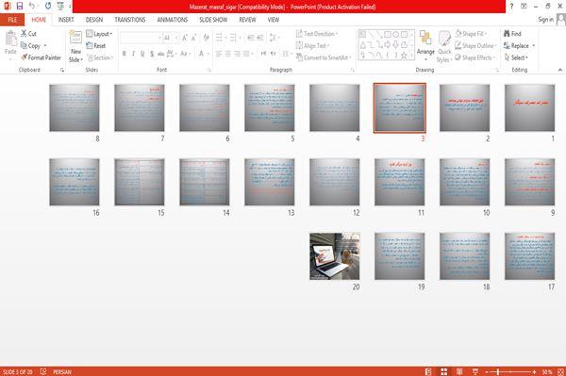Image resolution: width=566 pixels, height=376 pixels.
Task: Click the Copy button
Action: pos(31,46)
